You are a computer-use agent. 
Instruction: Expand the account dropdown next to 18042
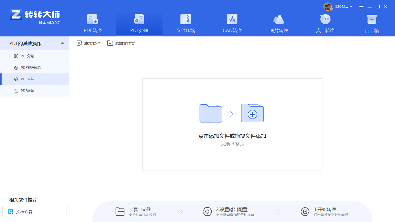click(x=351, y=7)
